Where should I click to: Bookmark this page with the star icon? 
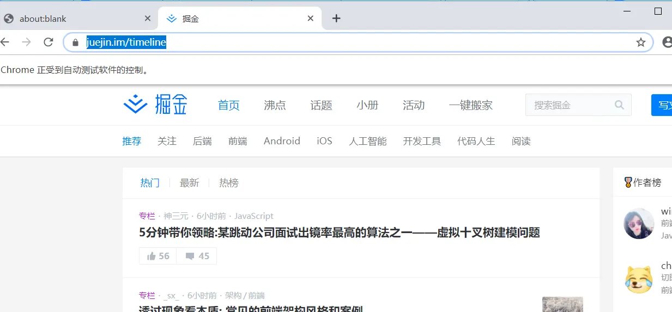(641, 42)
